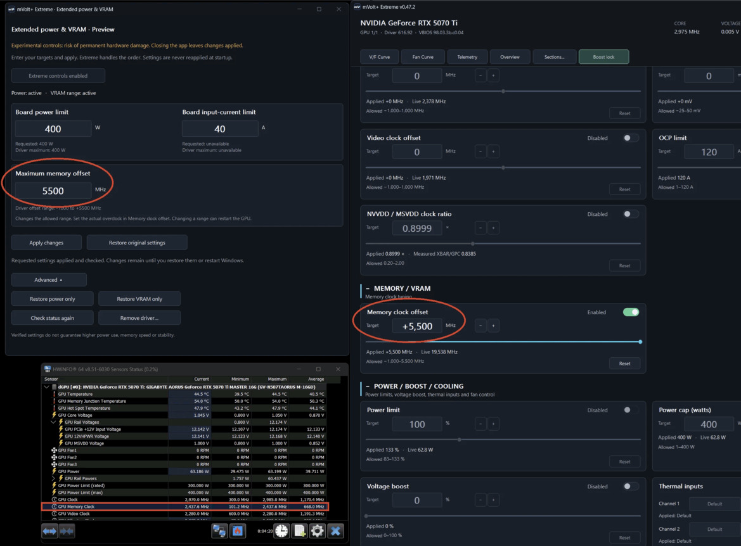Viewport: 741px width, 546px height.
Task: Click the Video clock offset slider handle
Action: pos(503,167)
